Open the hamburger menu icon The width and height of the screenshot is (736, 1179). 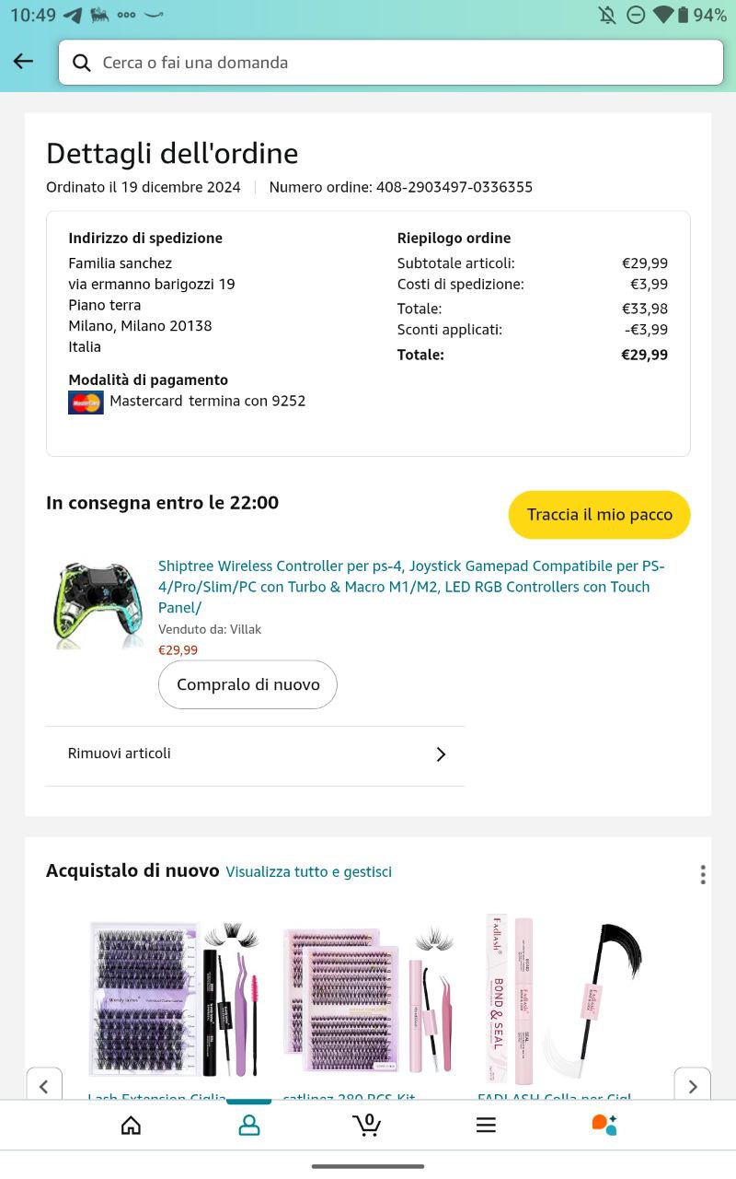click(x=486, y=1125)
